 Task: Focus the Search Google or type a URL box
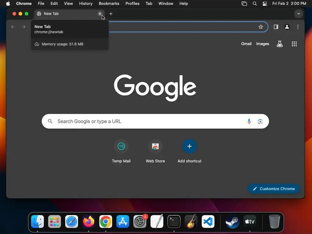(x=155, y=121)
